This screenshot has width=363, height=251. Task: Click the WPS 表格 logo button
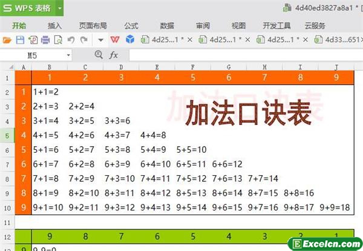coord(27,8)
